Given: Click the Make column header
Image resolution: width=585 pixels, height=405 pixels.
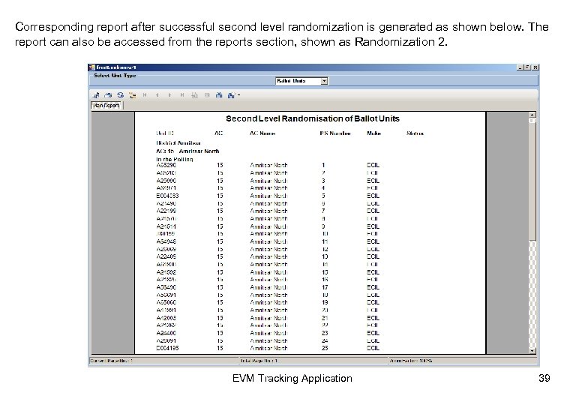Looking at the screenshot, I should (373, 133).
